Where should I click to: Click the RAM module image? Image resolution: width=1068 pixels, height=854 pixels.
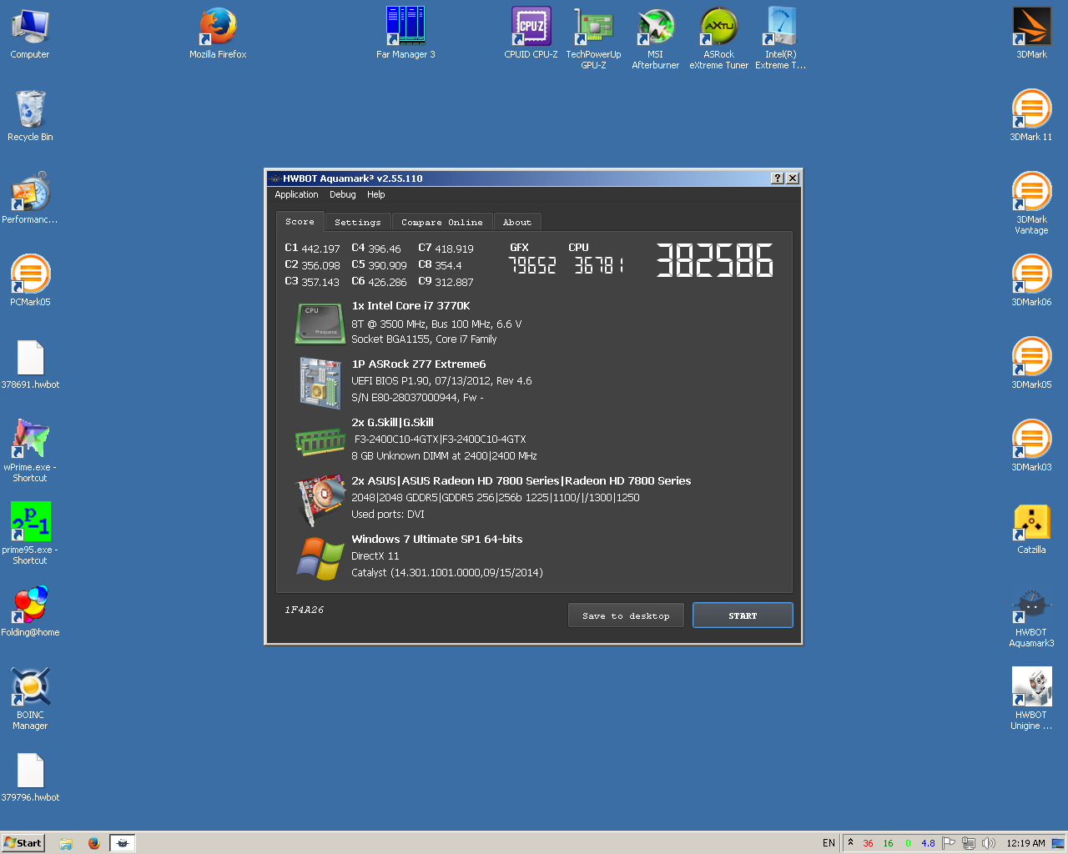tap(320, 441)
